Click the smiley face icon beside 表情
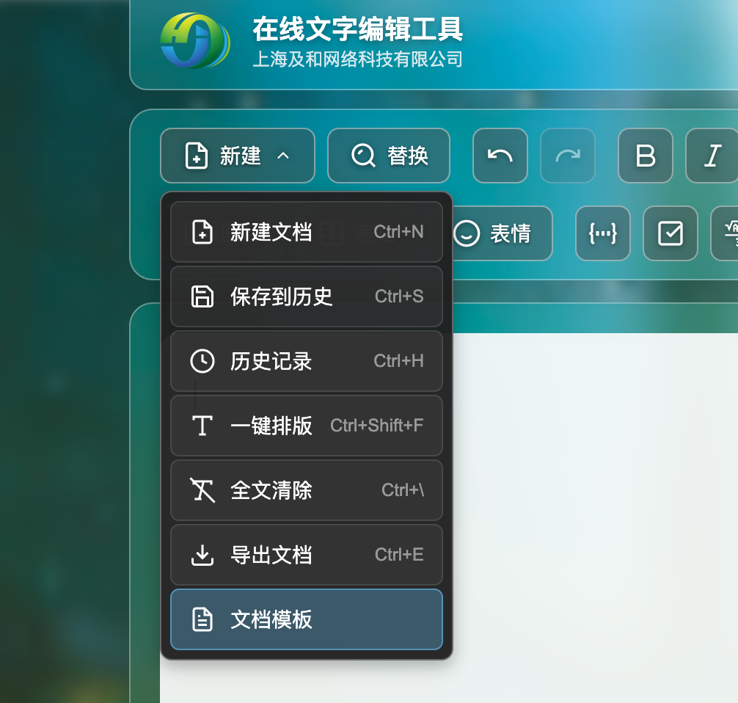Viewport: 738px width, 703px height. 467,233
